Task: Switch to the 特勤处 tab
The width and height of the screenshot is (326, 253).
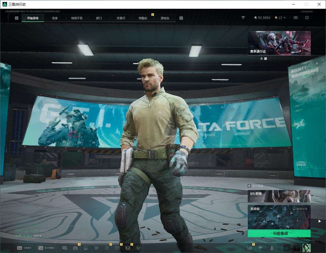Action: point(143,18)
